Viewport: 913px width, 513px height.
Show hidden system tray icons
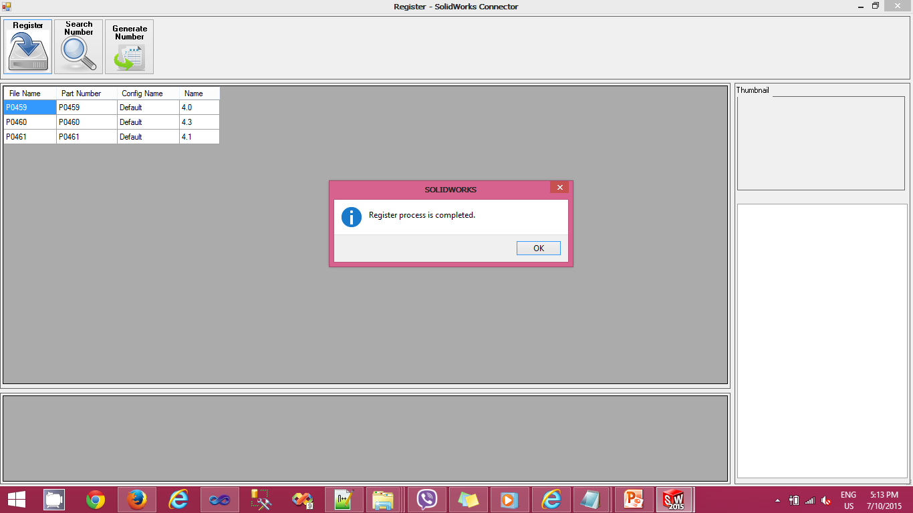(777, 500)
